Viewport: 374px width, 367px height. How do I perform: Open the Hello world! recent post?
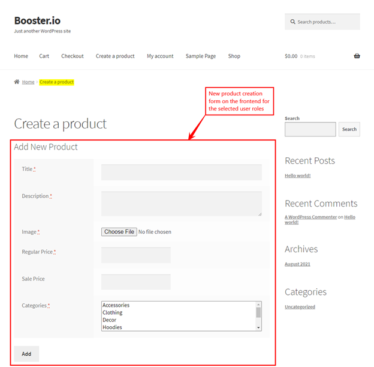click(x=298, y=176)
